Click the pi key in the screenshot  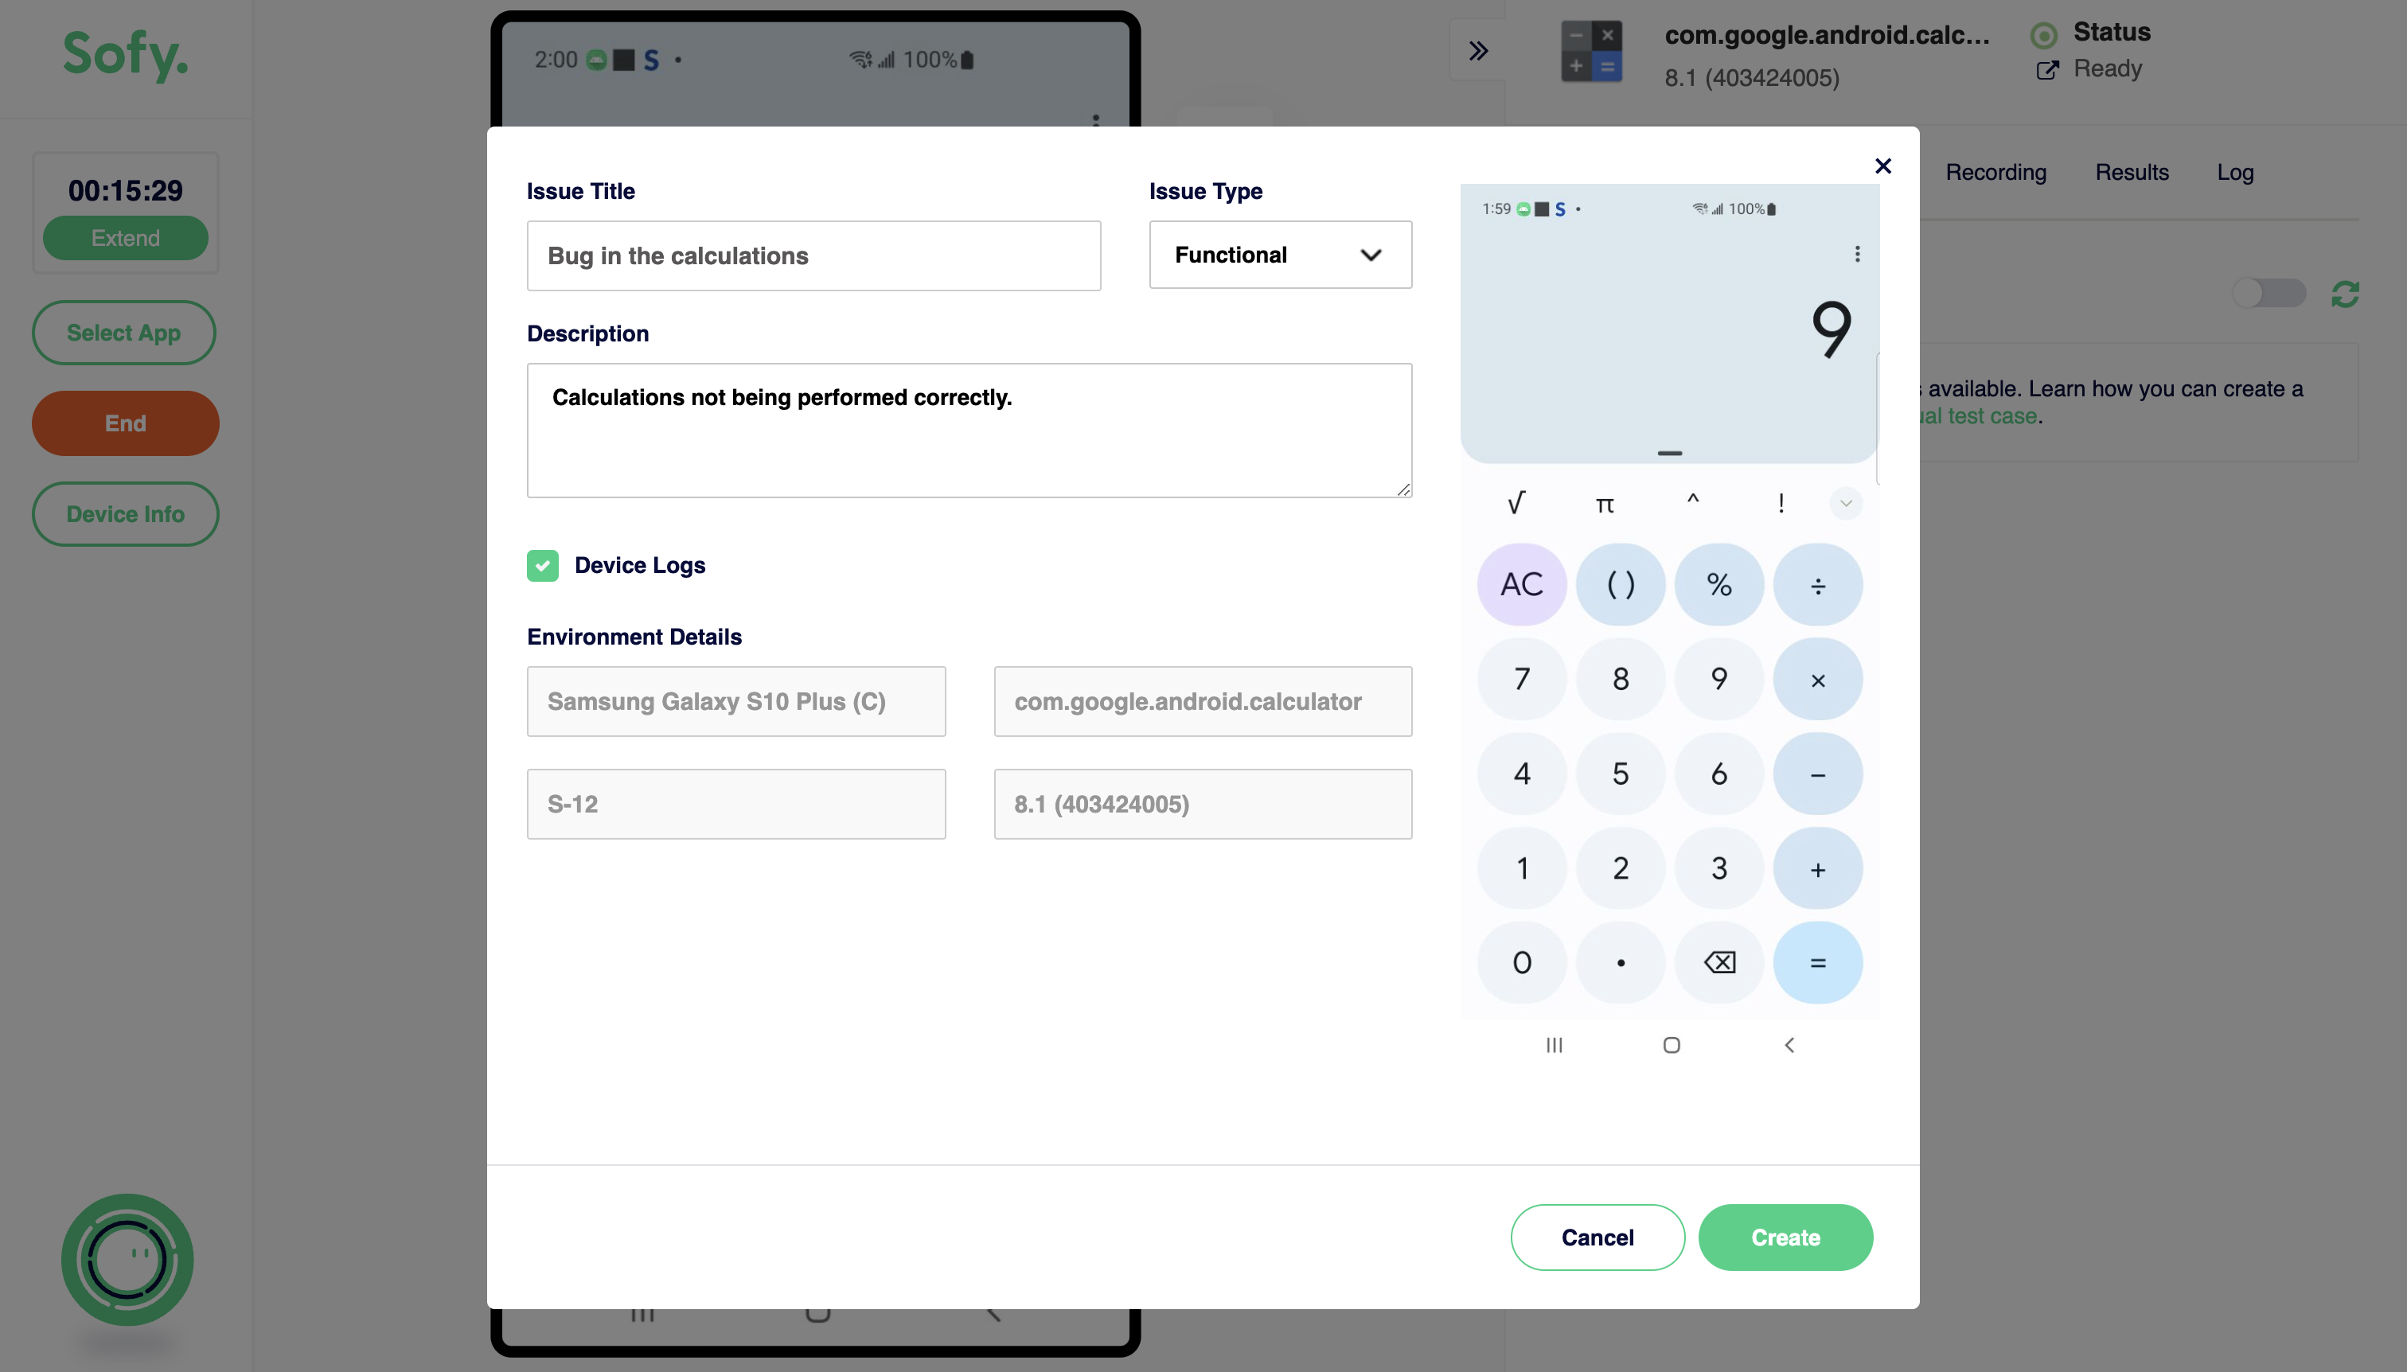pos(1604,504)
